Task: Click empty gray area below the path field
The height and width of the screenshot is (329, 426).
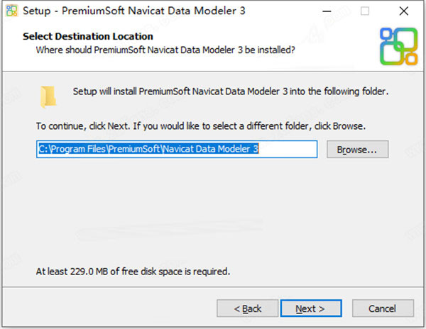Action: pyautogui.click(x=213, y=213)
